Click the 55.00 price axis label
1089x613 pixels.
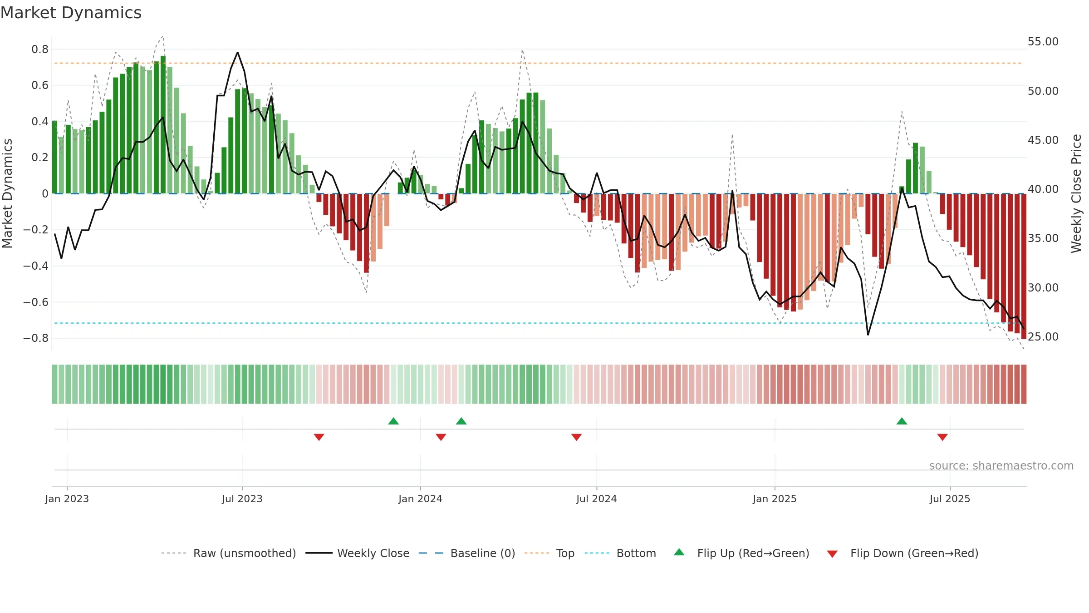pyautogui.click(x=1043, y=42)
